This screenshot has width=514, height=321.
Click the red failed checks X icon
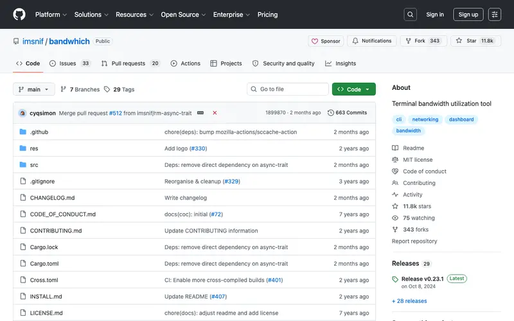click(x=215, y=113)
